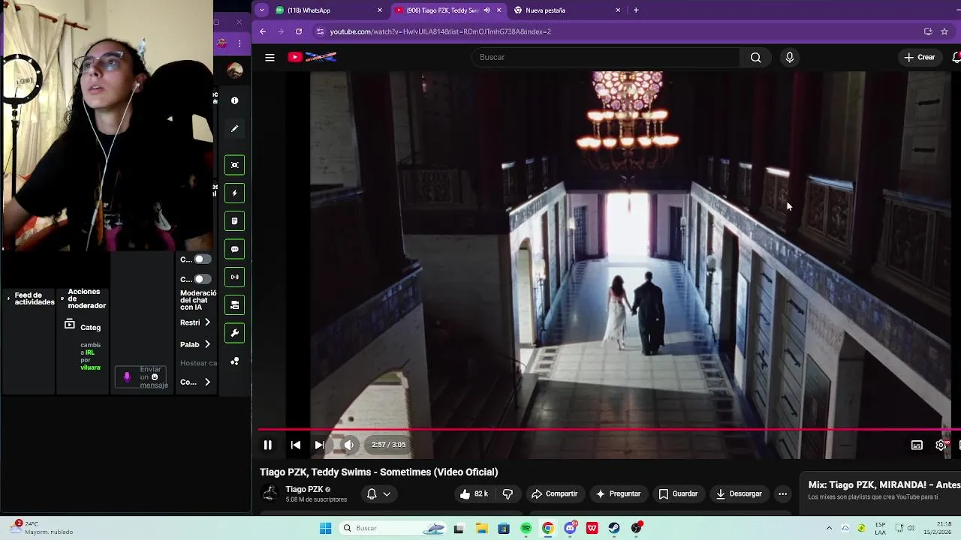Expand the Co... chevron row
The width and height of the screenshot is (961, 540).
click(197, 382)
